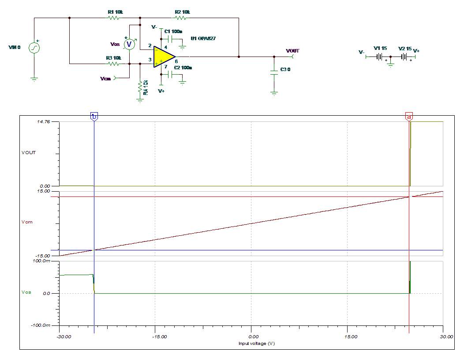464x359 pixels.
Task: Select the Vos voltmeter symbol
Action: tap(129, 45)
